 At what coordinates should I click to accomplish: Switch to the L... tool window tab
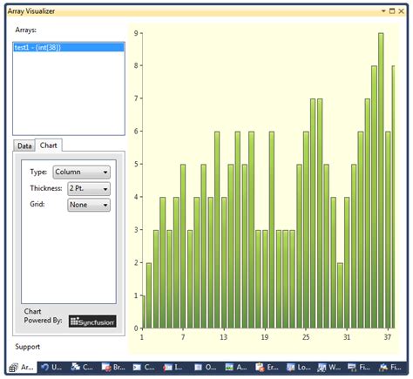pos(173,368)
